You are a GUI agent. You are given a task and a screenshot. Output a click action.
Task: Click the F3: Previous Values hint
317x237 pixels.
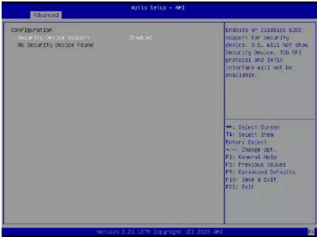[256, 165]
